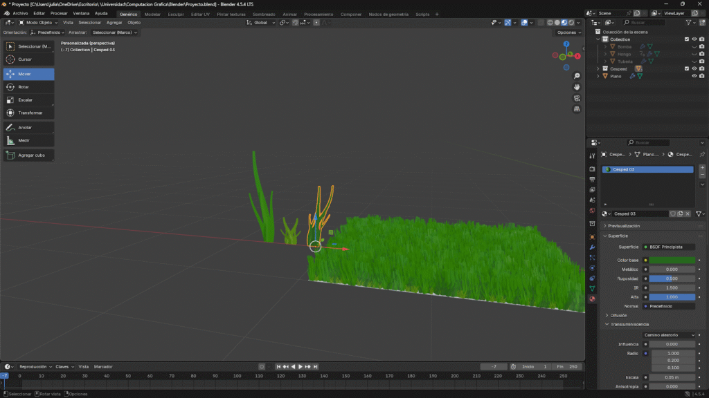Image resolution: width=709 pixels, height=398 pixels.
Task: Open the Modelar workspace tab
Action: [x=152, y=14]
